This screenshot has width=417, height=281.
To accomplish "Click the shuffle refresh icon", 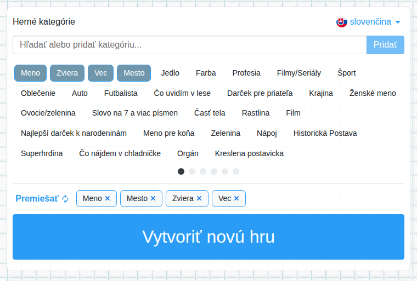I will coord(65,199).
